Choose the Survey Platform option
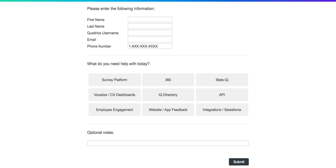Screen dimensions: 336x168 [115, 80]
